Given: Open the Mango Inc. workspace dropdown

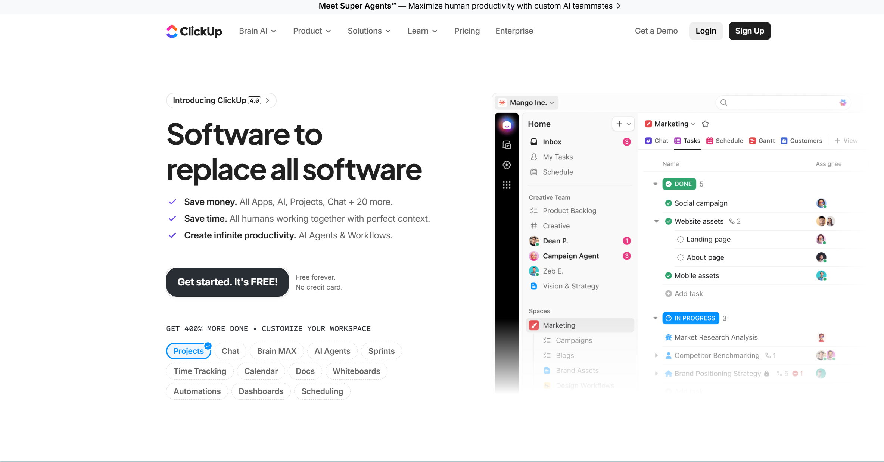Looking at the screenshot, I should (x=527, y=103).
